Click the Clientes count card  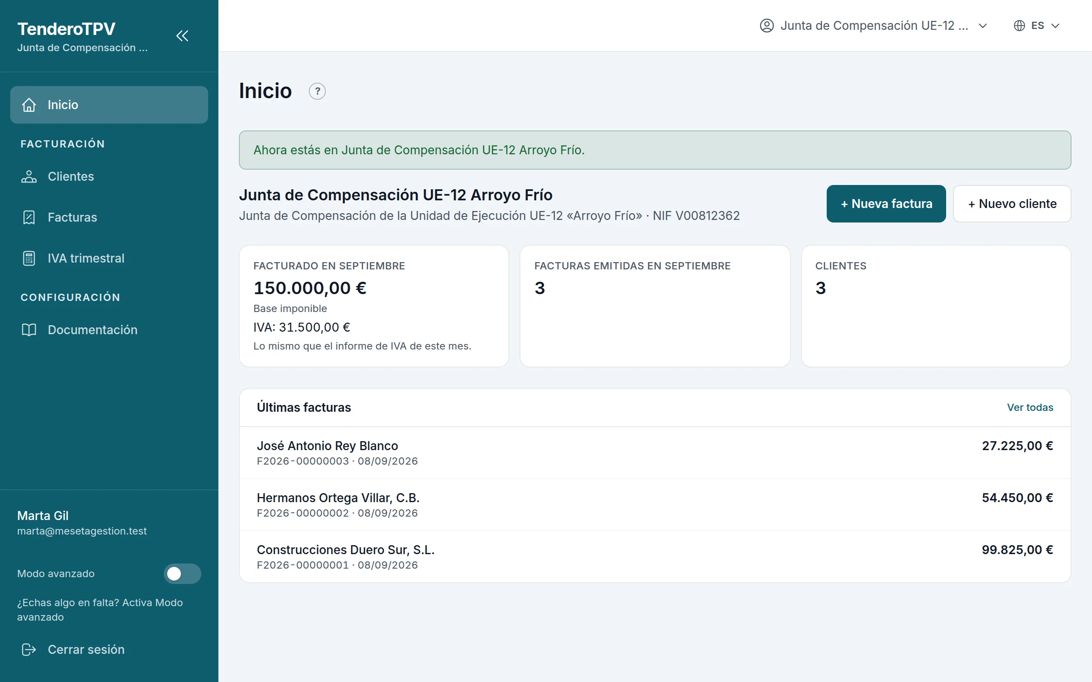[x=936, y=306]
